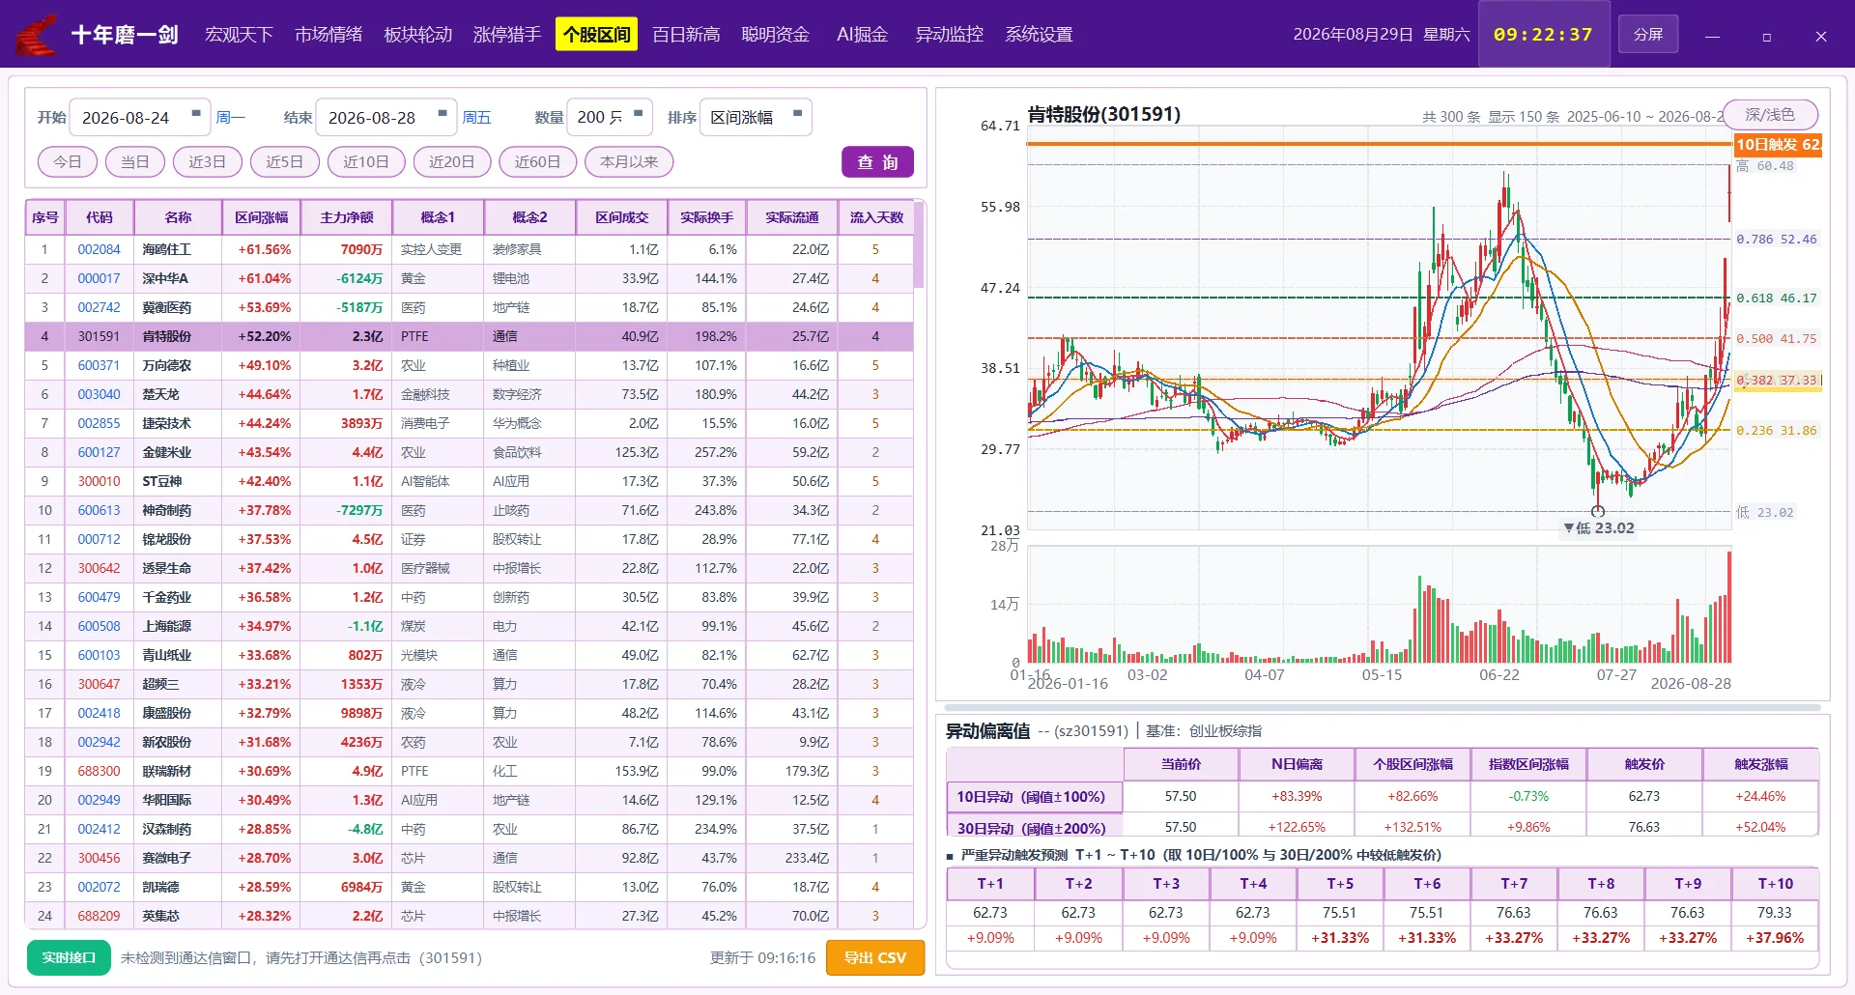Export table with 导出 CSV button
Image resolution: width=1855 pixels, height=995 pixels.
(x=875, y=957)
